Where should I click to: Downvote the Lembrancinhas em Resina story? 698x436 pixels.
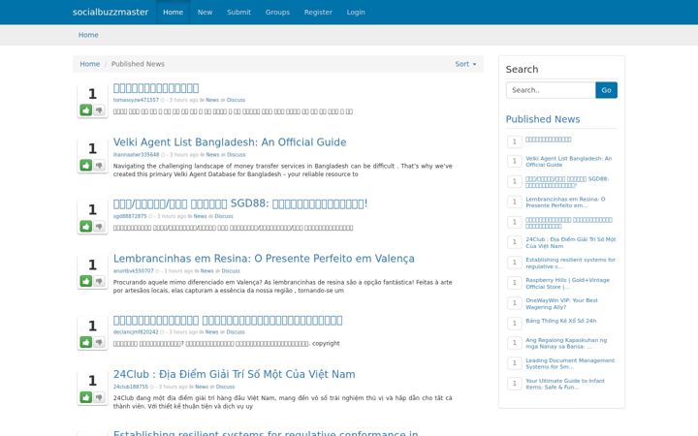tap(99, 281)
